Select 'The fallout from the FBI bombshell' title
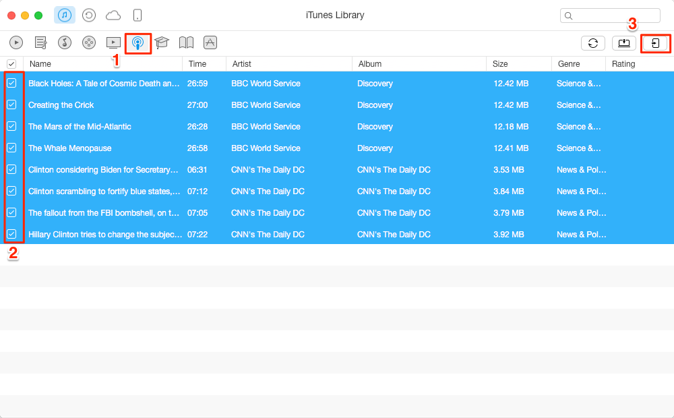The image size is (674, 418). 104,213
